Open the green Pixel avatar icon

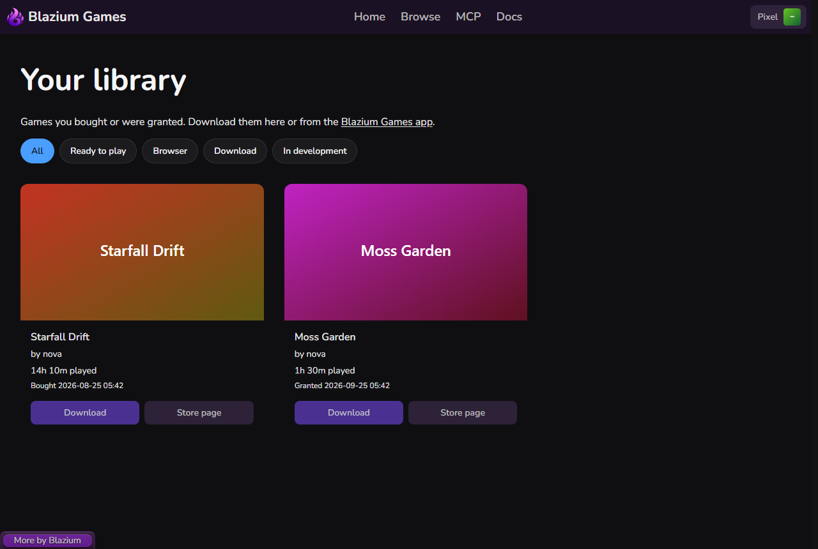(x=792, y=17)
